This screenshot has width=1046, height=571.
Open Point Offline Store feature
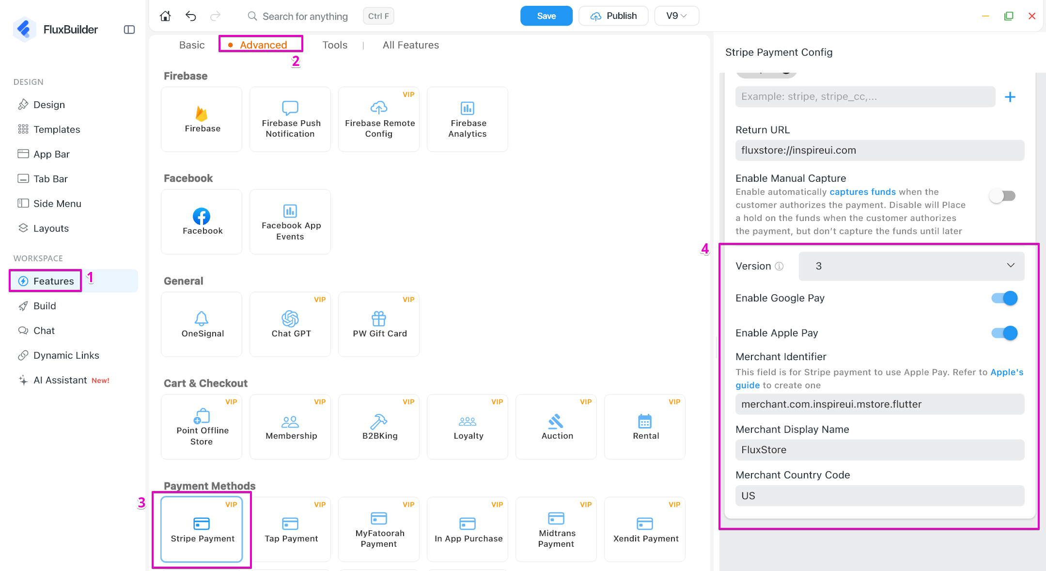(x=202, y=427)
